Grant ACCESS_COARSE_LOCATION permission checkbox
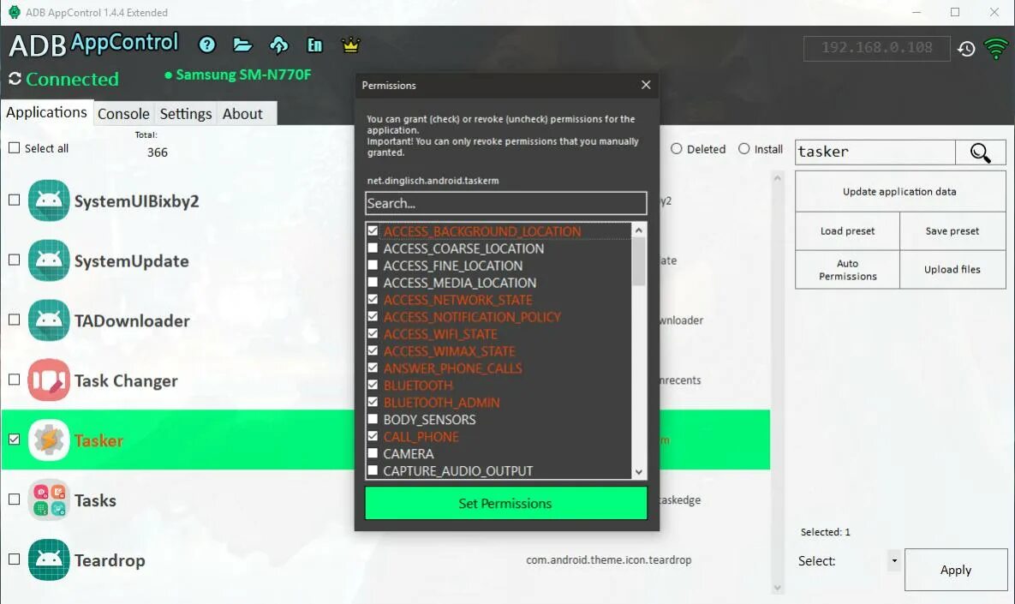 coord(373,248)
